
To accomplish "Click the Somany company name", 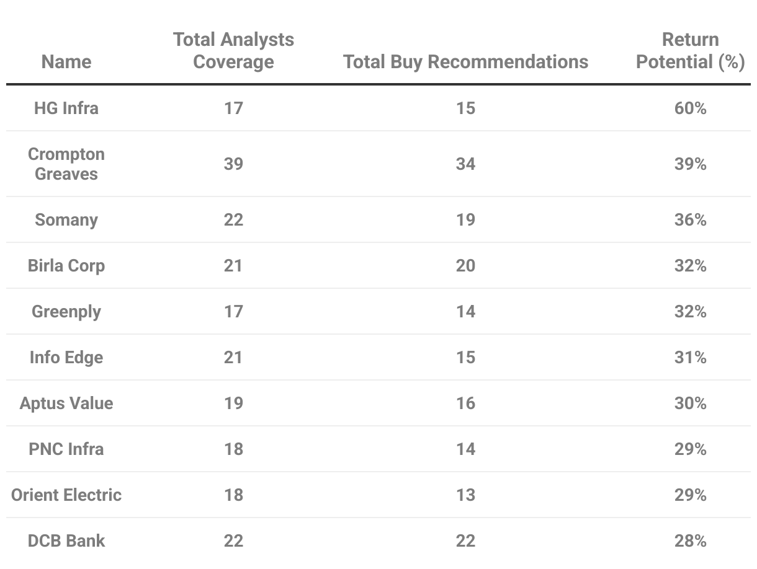I will (66, 220).
